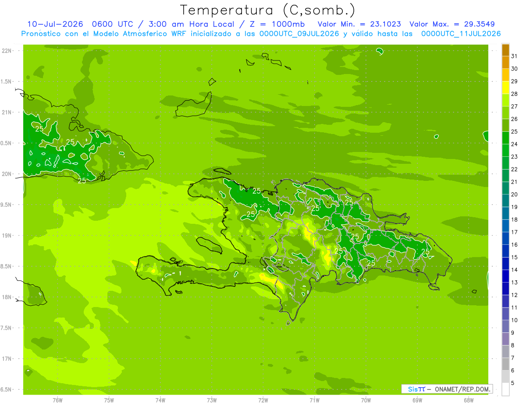This screenshot has width=526, height=406.
Task: Click the "75W" longitude label
Action: tap(109, 400)
